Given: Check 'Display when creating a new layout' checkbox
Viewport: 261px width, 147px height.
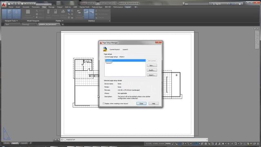Looking at the screenshot, I should click(104, 103).
